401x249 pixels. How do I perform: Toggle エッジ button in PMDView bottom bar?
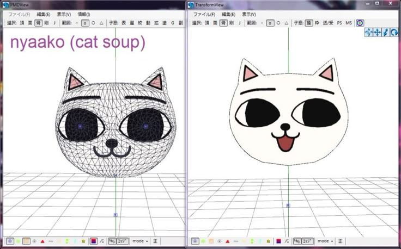point(123,241)
